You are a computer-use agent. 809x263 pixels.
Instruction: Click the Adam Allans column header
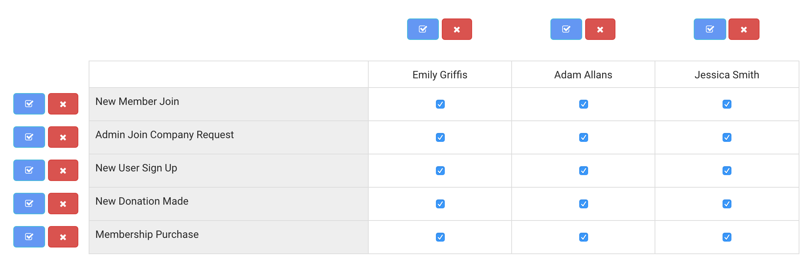[x=583, y=75]
